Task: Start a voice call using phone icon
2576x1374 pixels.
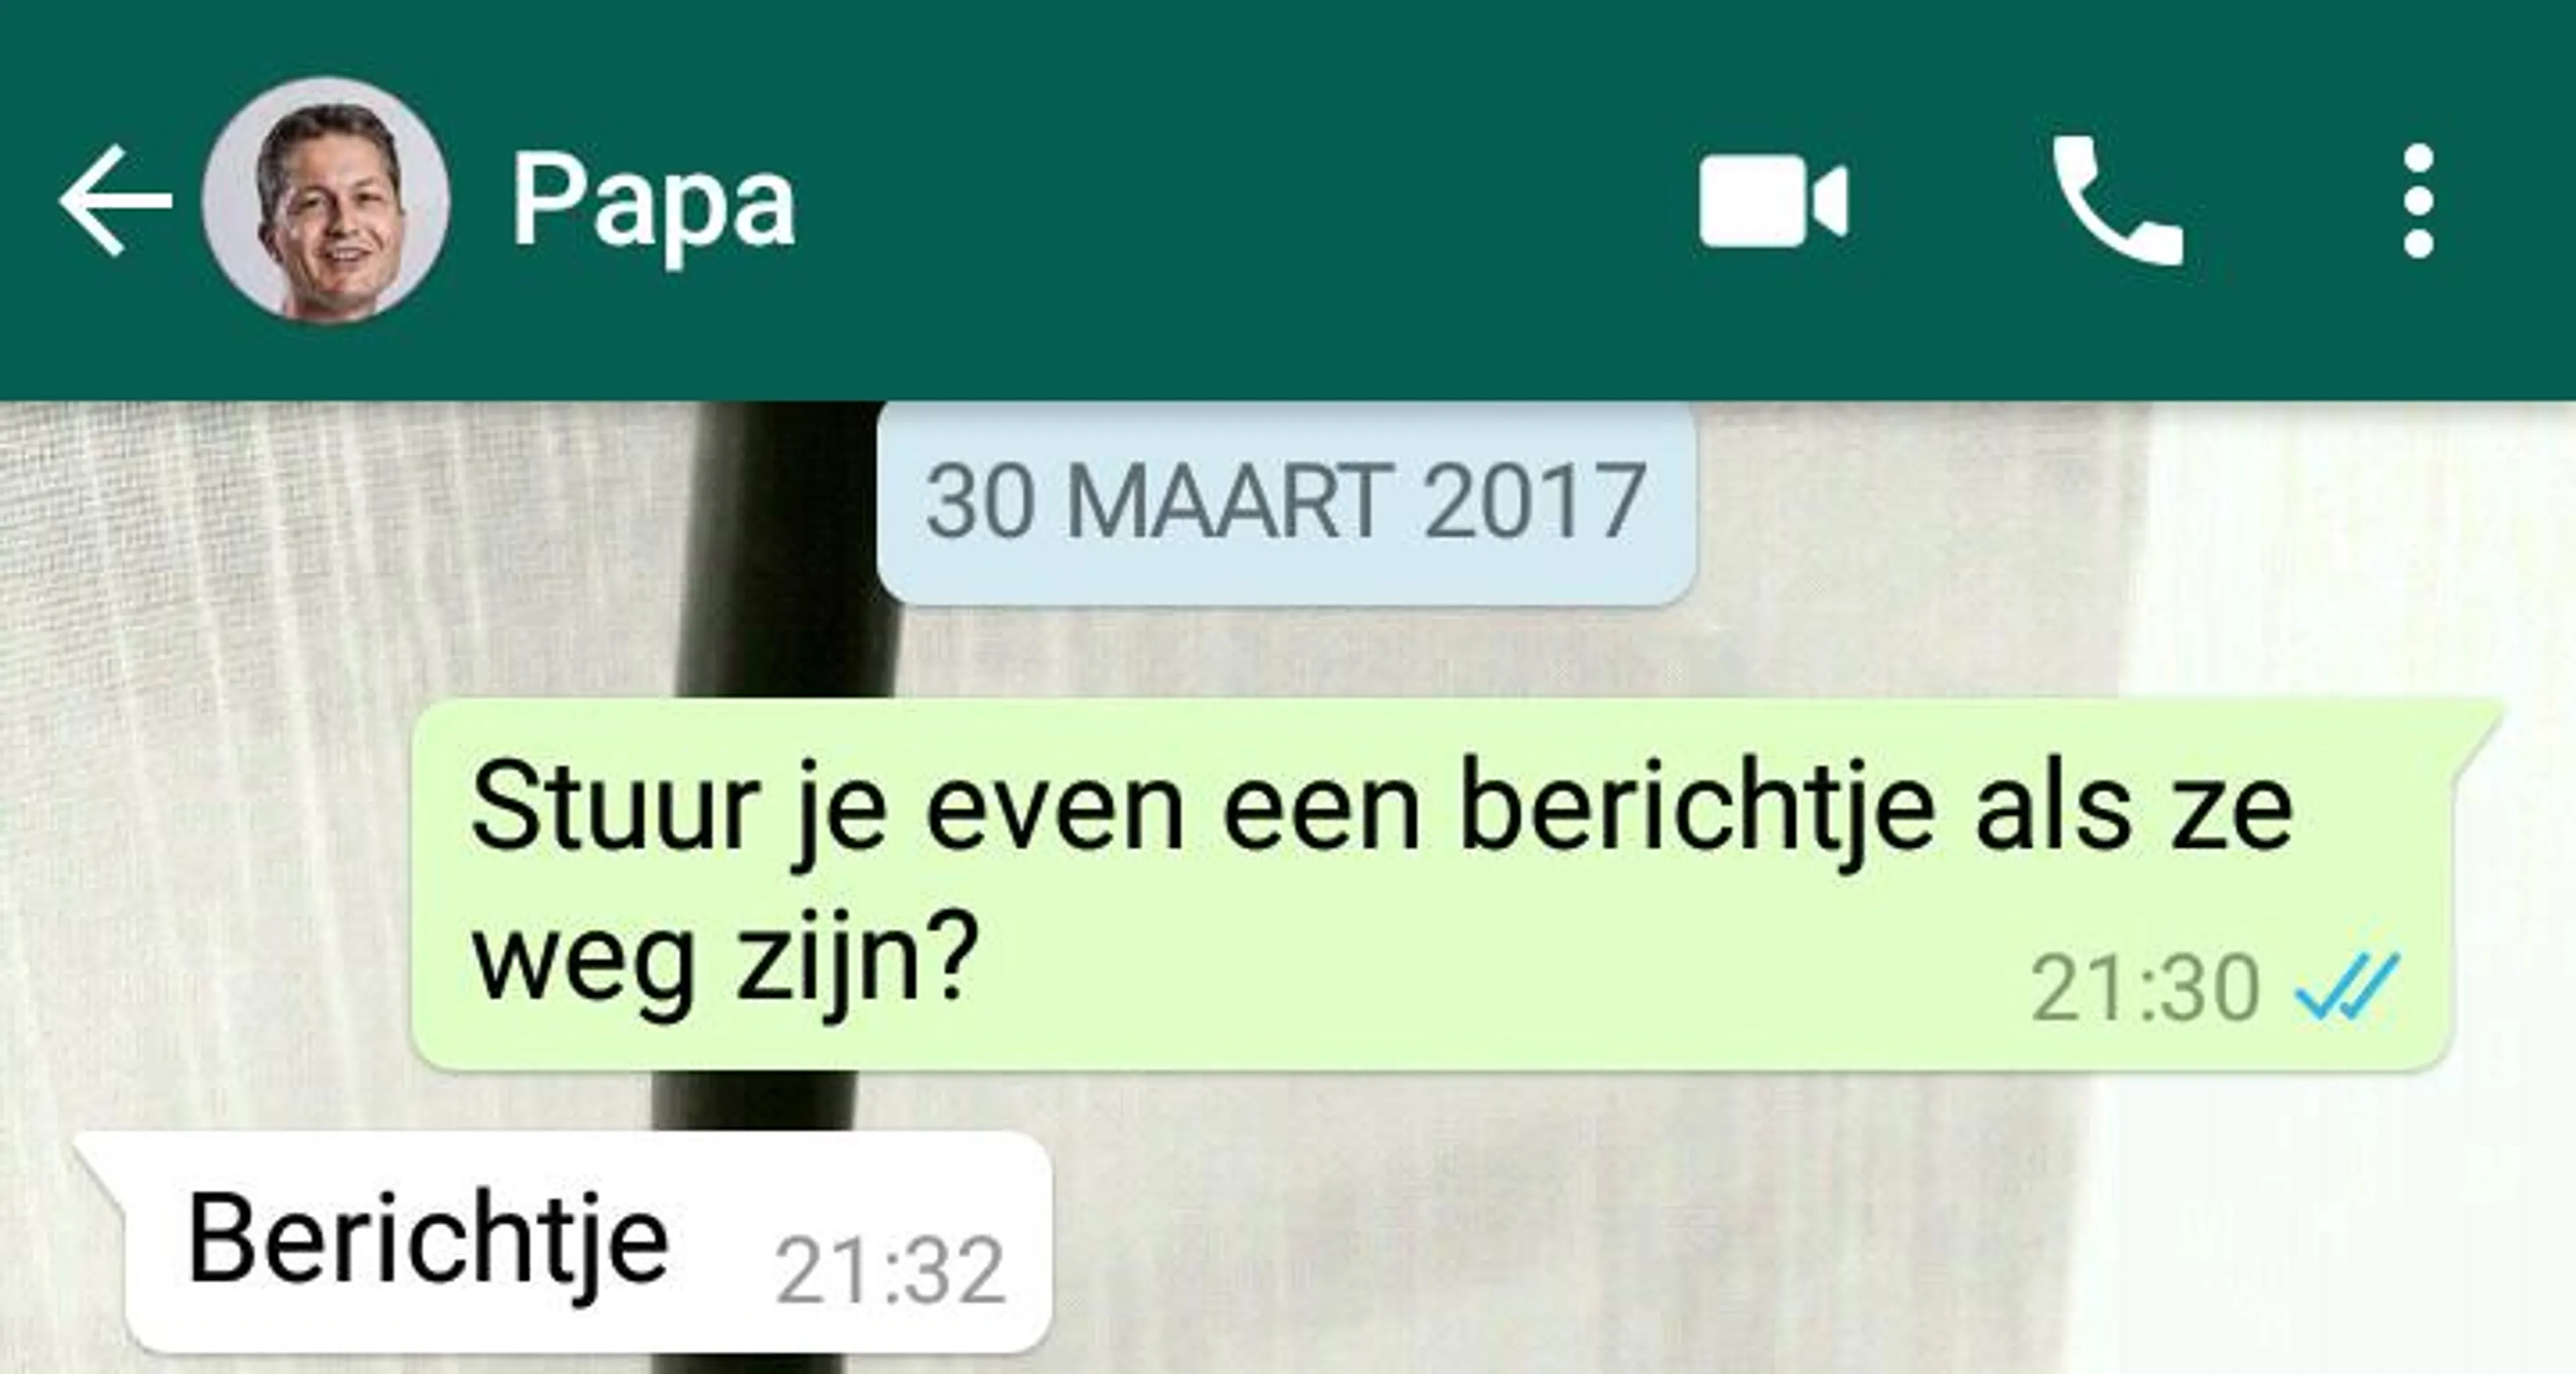Action: (2117, 201)
